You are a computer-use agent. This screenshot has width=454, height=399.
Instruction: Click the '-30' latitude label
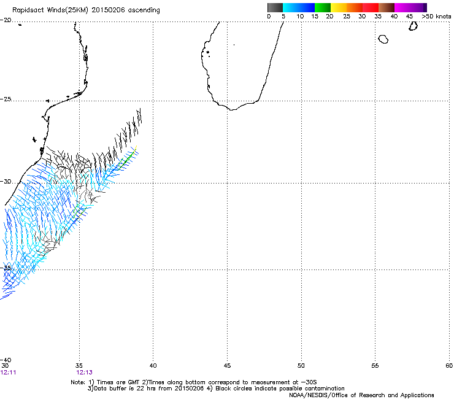(6, 181)
